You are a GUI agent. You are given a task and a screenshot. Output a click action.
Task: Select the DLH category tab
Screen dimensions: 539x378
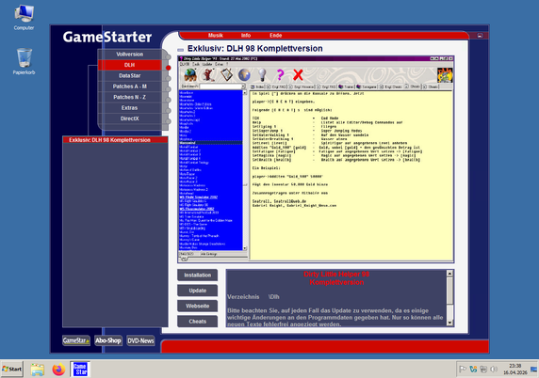click(x=130, y=65)
